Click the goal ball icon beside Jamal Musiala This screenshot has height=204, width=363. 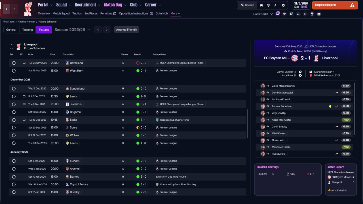pyautogui.click(x=300, y=72)
